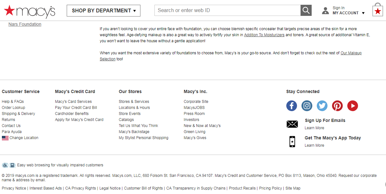
Task: Click the Macy's star logo
Action: coord(29,11)
